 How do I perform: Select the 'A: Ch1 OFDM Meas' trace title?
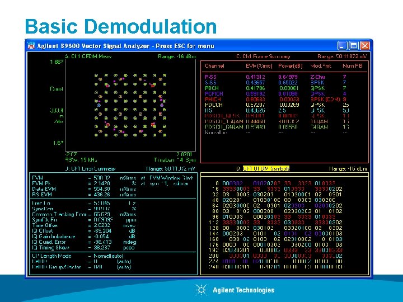(x=88, y=56)
